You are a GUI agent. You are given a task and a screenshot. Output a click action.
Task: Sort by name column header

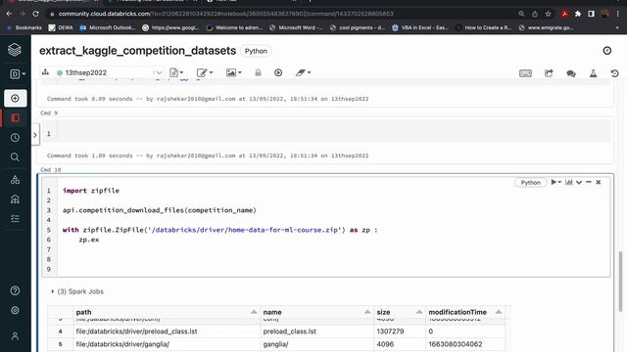pos(316,312)
